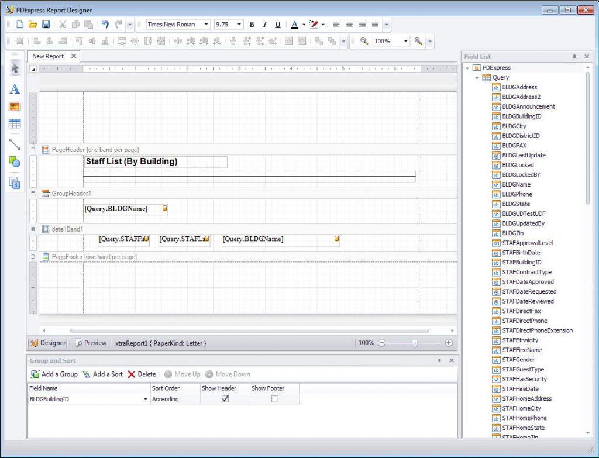
Task: Switch to the Preview tab
Action: point(91,343)
